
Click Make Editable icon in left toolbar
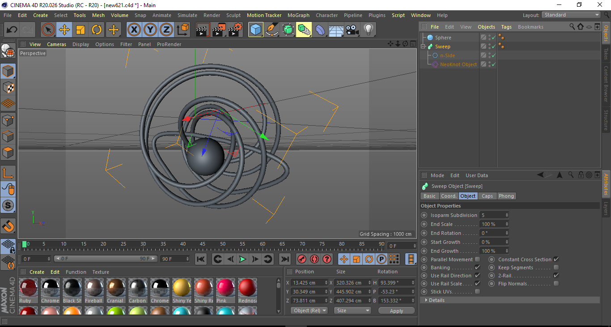coord(8,51)
